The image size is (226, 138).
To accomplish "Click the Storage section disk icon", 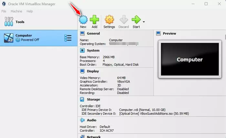I will coord(82,99).
